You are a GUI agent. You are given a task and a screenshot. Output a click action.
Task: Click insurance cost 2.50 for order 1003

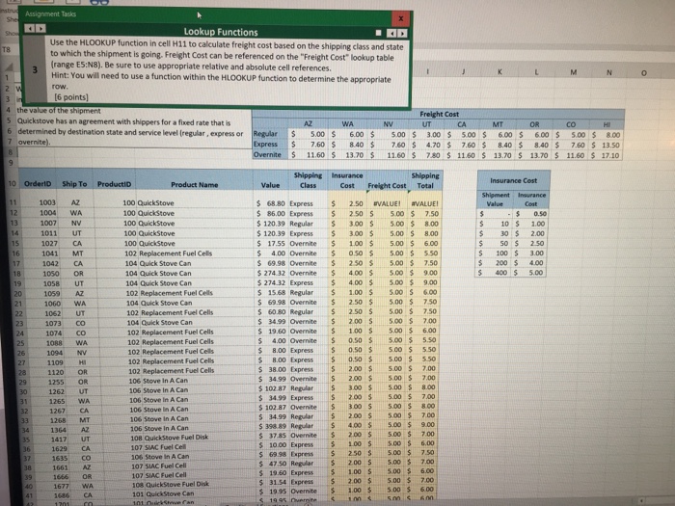[347, 203]
